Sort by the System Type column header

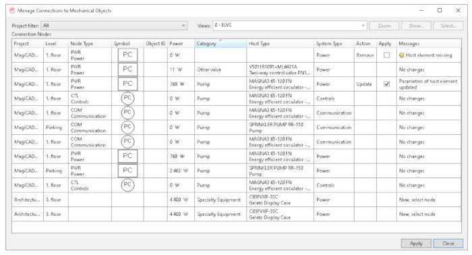tap(334, 44)
